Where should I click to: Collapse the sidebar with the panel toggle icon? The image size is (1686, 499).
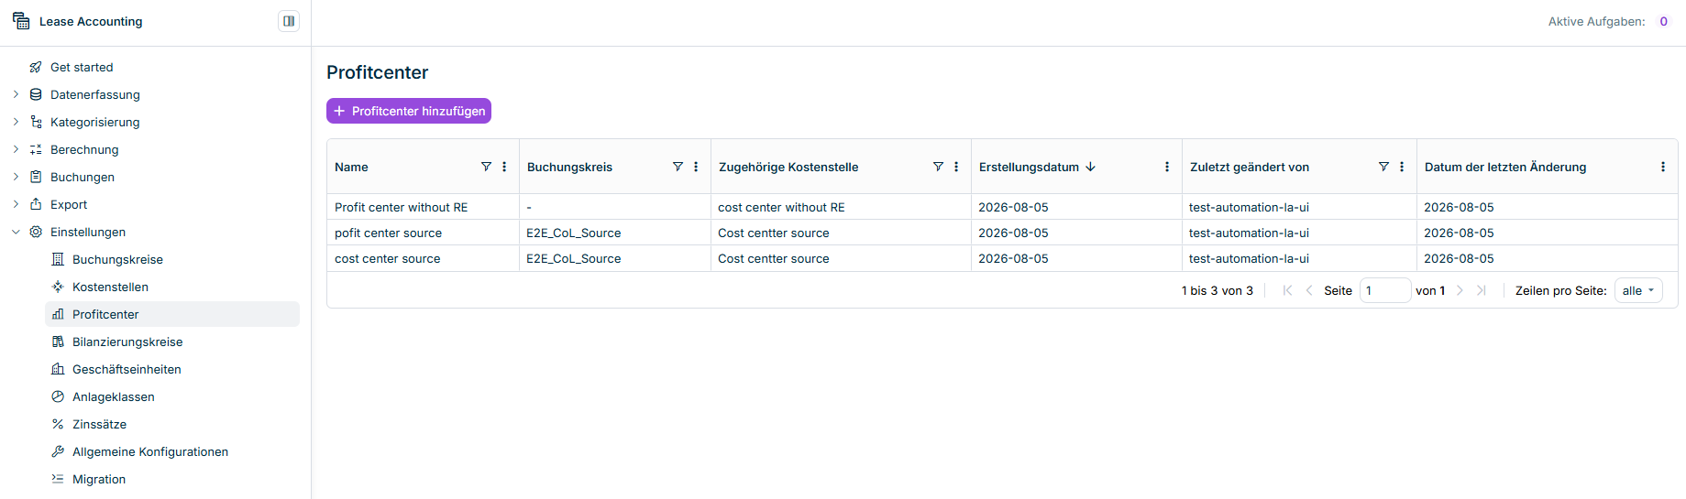(x=289, y=21)
